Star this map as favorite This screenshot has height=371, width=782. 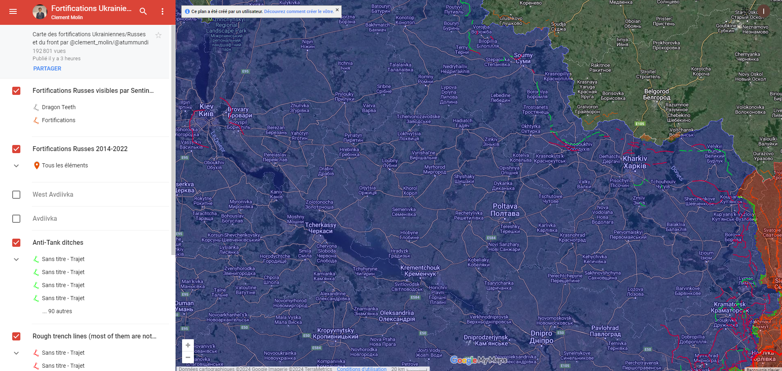click(x=158, y=35)
